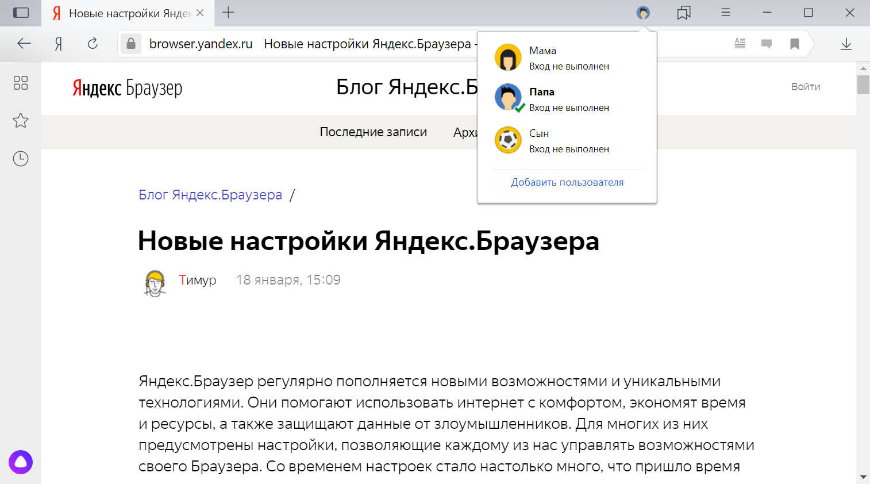
Task: Click the Yandex 'Я' home button
Action: (59, 44)
